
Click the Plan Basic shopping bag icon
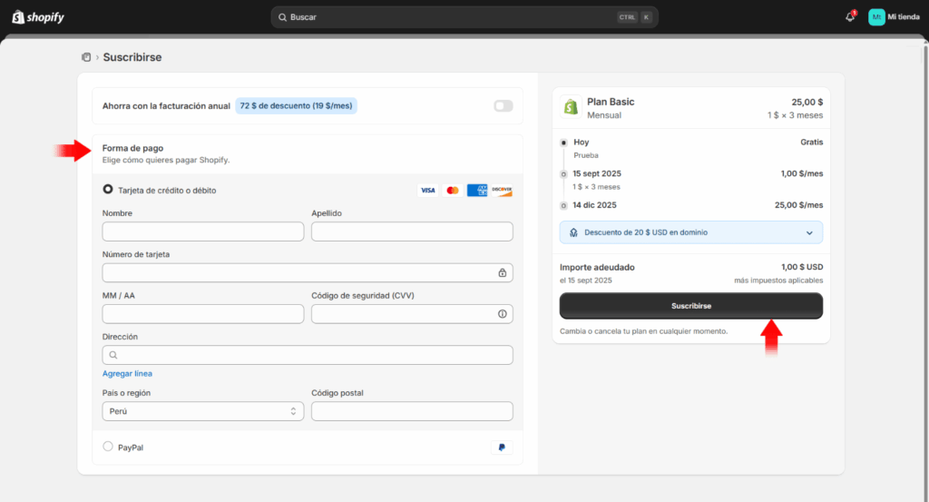coord(571,107)
